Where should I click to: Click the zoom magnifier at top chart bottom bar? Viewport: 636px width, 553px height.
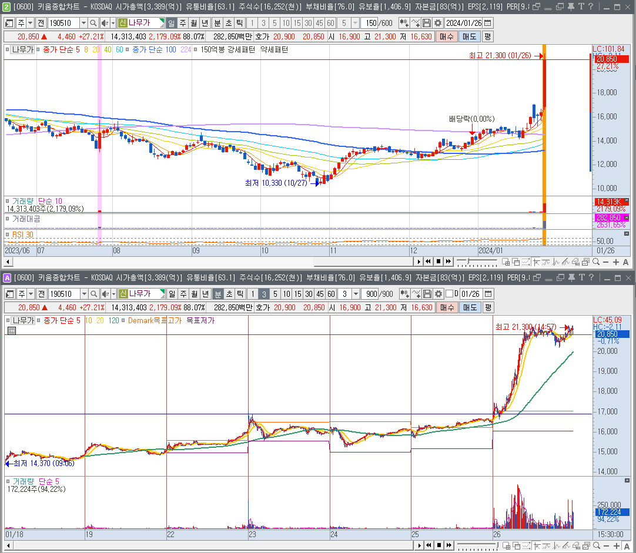pyautogui.click(x=596, y=262)
